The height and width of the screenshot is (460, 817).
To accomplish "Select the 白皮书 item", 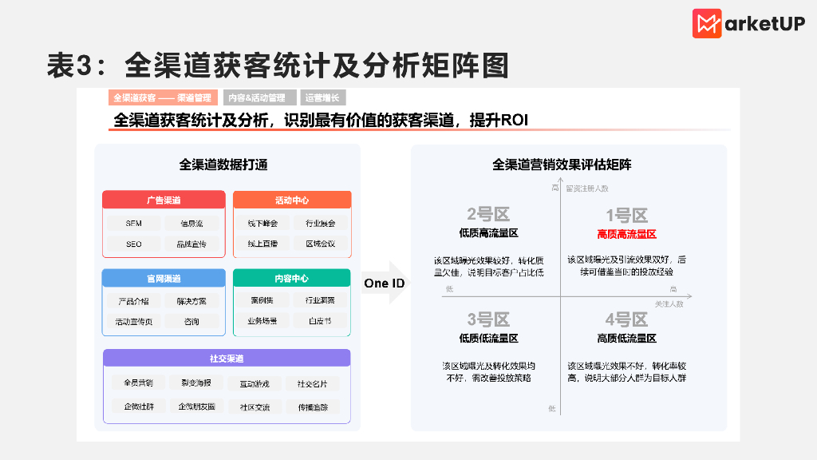I will [x=320, y=321].
